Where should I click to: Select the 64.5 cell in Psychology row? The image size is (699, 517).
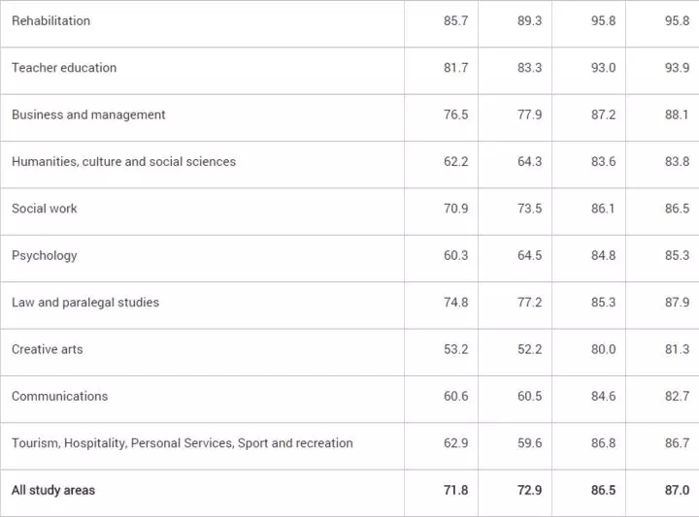click(x=530, y=256)
